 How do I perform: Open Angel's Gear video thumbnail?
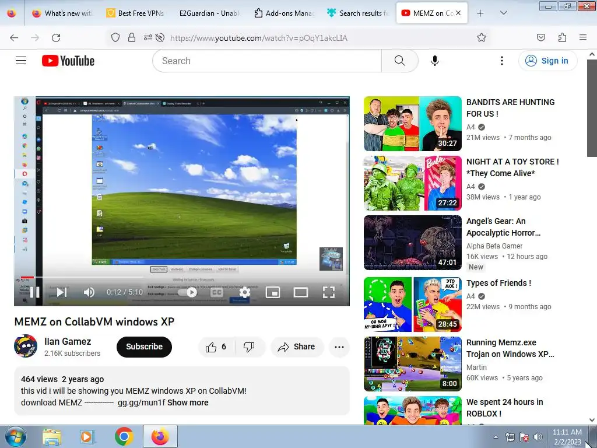click(412, 242)
